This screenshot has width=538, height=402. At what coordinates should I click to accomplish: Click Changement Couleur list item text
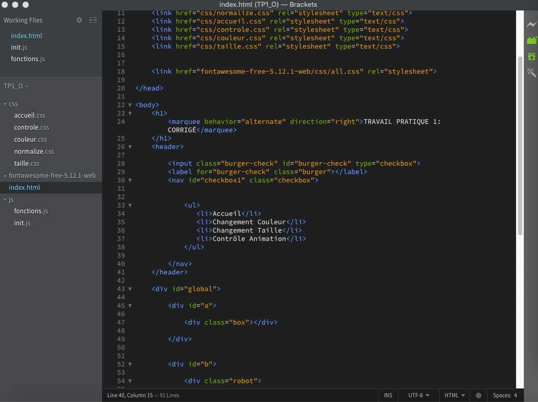point(249,222)
